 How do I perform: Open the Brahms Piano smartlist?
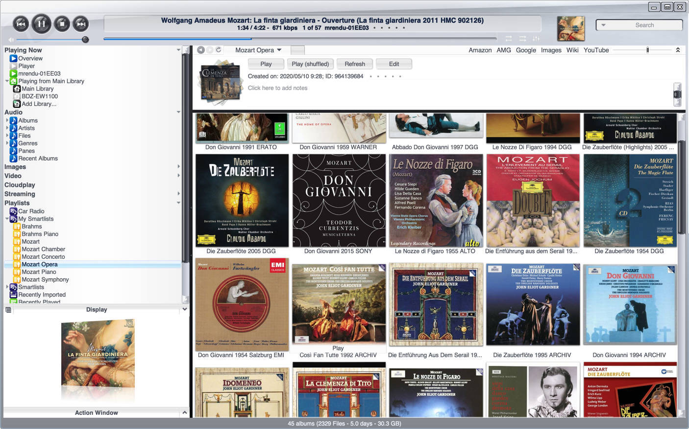point(40,234)
